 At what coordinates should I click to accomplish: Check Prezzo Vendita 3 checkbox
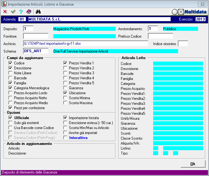pyautogui.click(x=65, y=73)
